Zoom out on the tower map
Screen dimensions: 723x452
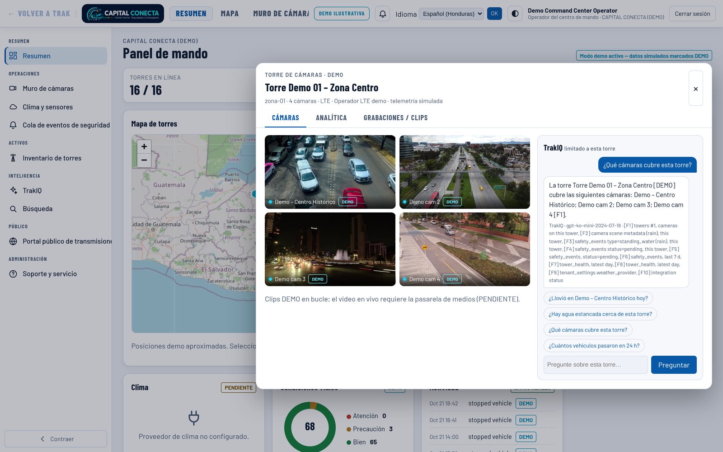[144, 160]
